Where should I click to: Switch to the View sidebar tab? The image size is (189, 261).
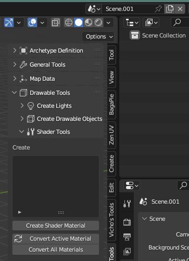pyautogui.click(x=111, y=78)
